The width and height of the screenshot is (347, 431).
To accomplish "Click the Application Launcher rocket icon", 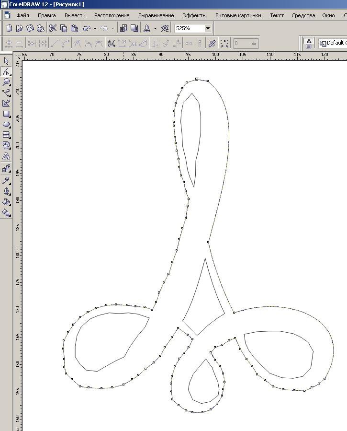I will click(x=147, y=28).
